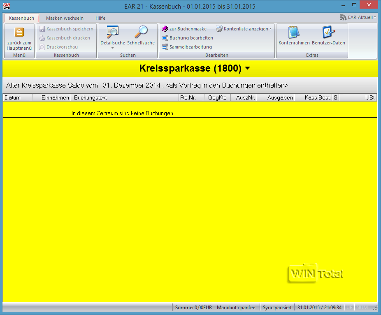Click the EAR 21 application icon in title bar

7,6
